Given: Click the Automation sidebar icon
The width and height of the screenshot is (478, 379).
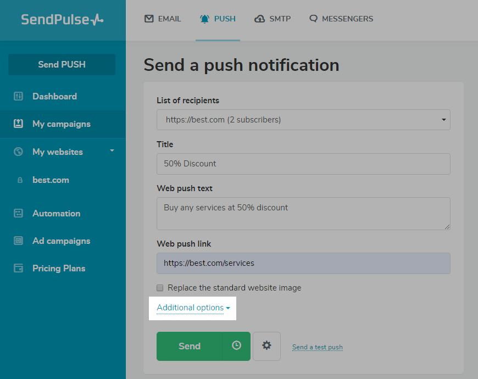Looking at the screenshot, I should coord(18,214).
